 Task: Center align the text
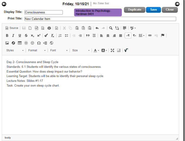click(x=108, y=36)
